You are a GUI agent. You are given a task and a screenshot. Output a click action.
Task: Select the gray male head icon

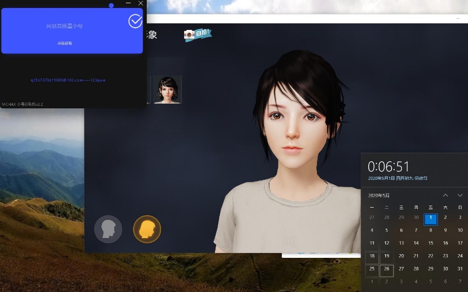[108, 230]
